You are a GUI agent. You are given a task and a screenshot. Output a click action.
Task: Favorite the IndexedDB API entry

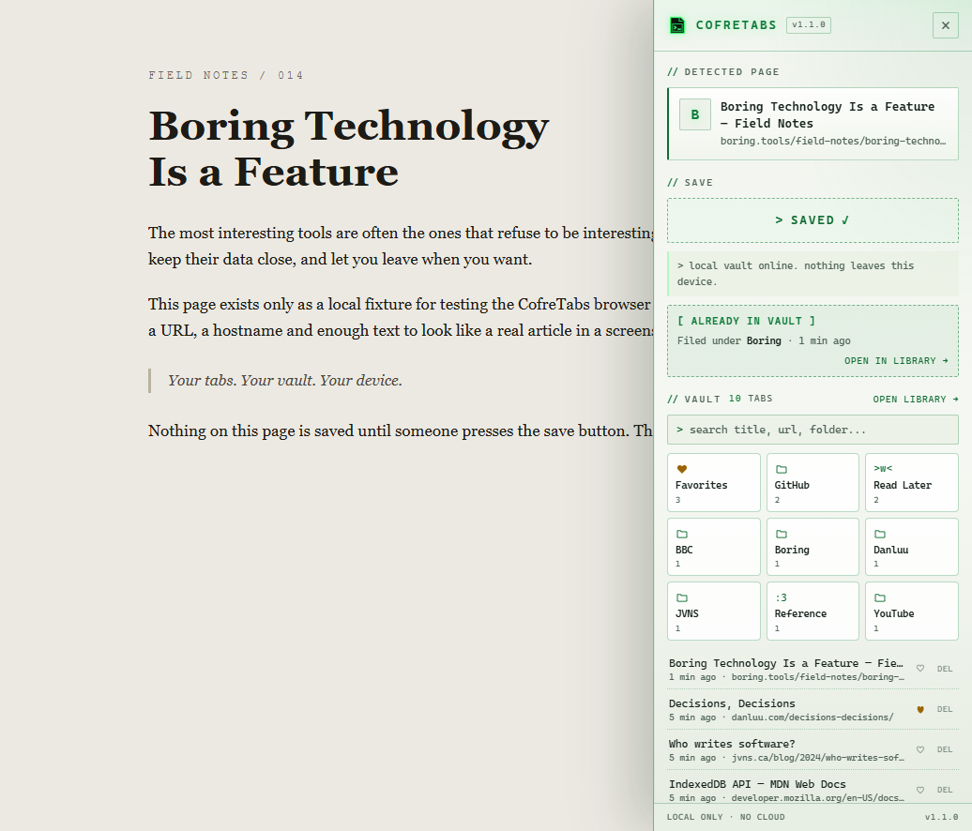pyautogui.click(x=920, y=790)
